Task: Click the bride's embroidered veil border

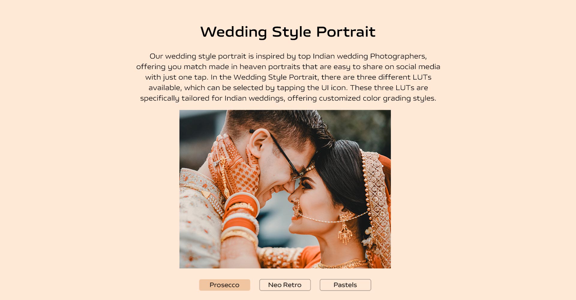Action: (x=375, y=198)
